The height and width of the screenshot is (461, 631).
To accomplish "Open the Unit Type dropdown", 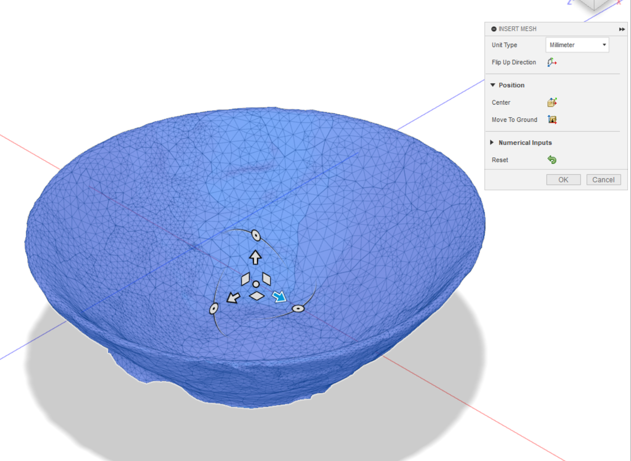I will pos(604,45).
